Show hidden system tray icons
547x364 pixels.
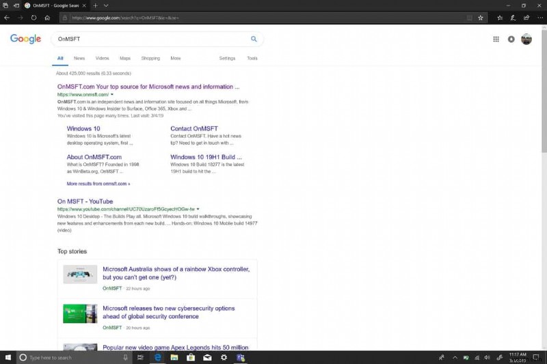click(455, 357)
